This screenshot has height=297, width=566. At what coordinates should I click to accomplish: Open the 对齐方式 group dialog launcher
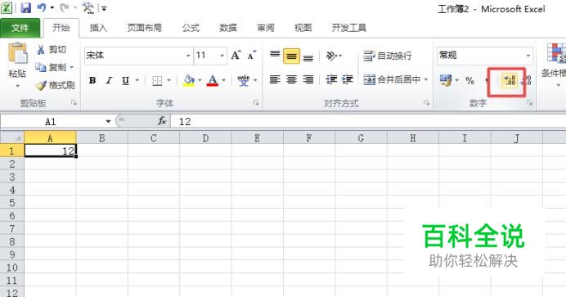427,103
